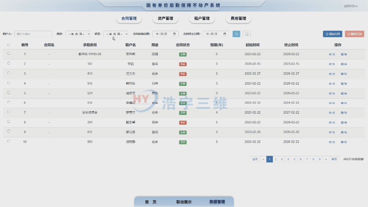368x207 pixels.
Task: Click 删除 link for row 8
Action: (344, 122)
